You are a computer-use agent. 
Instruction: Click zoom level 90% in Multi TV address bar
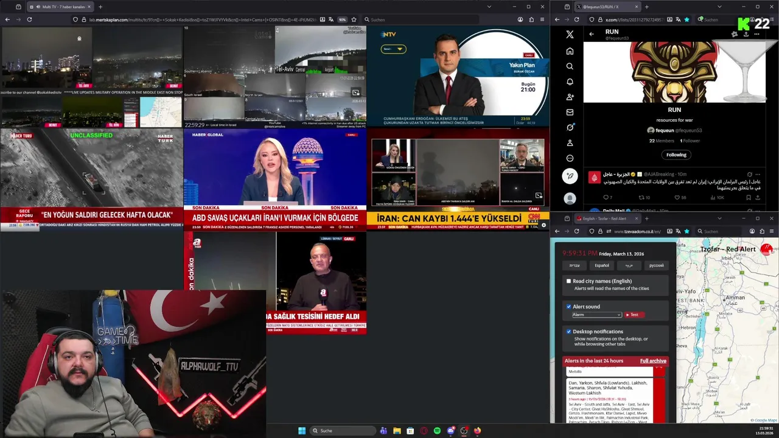click(342, 19)
